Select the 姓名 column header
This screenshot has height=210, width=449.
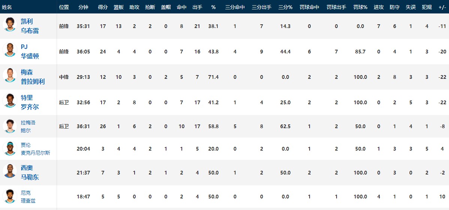tap(7, 7)
